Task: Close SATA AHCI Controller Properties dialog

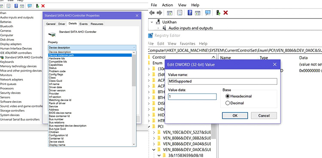Action: pos(137,15)
